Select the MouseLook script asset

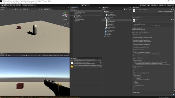(110, 23)
